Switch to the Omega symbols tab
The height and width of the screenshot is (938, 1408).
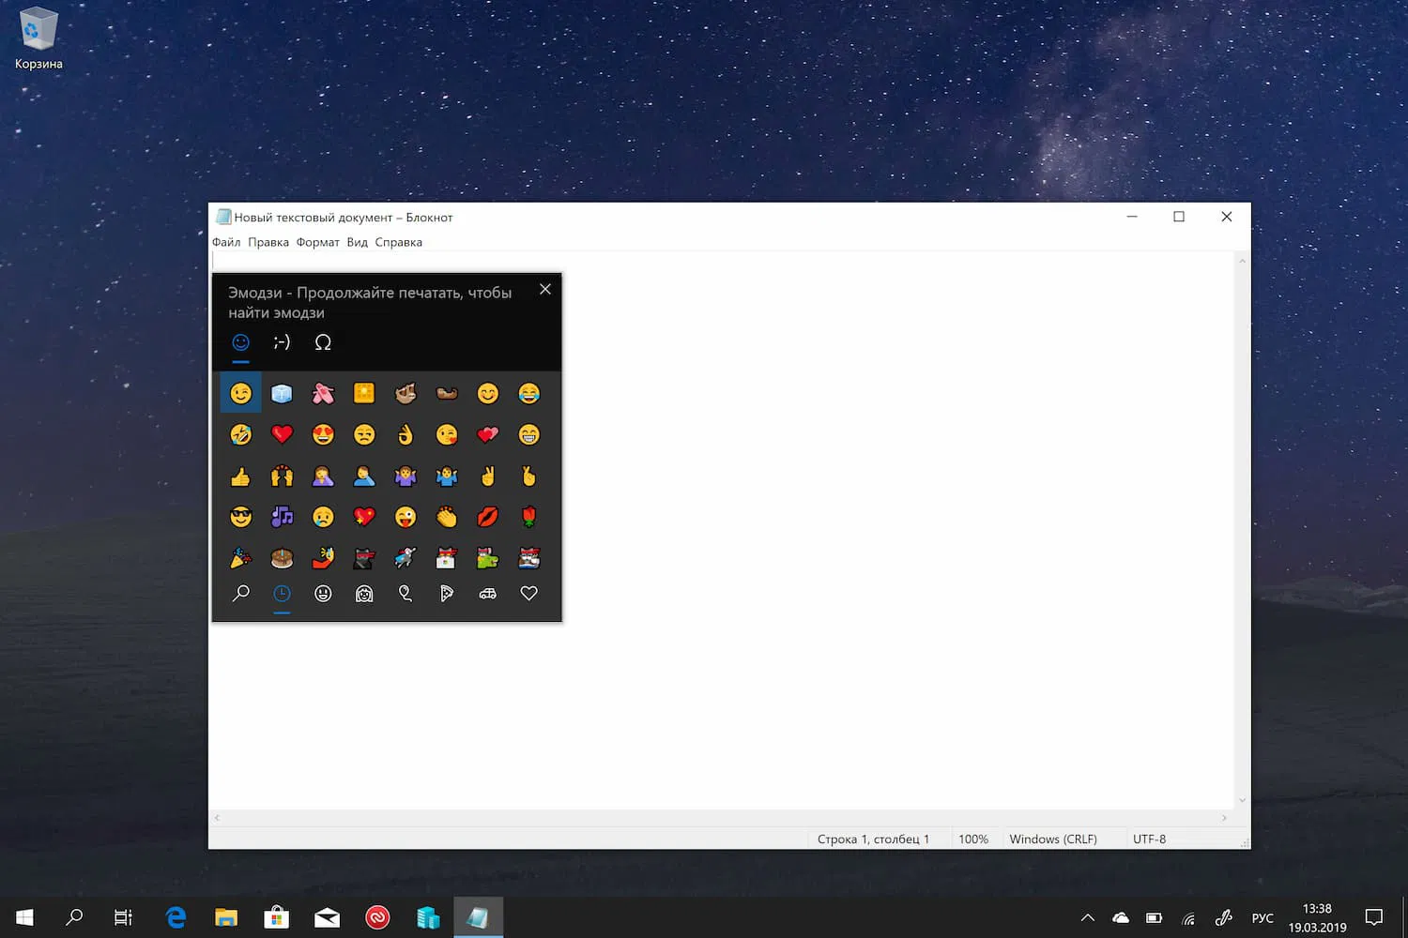tap(323, 342)
